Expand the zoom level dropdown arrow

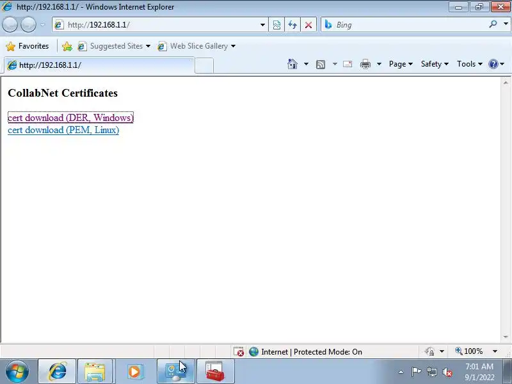pyautogui.click(x=495, y=351)
